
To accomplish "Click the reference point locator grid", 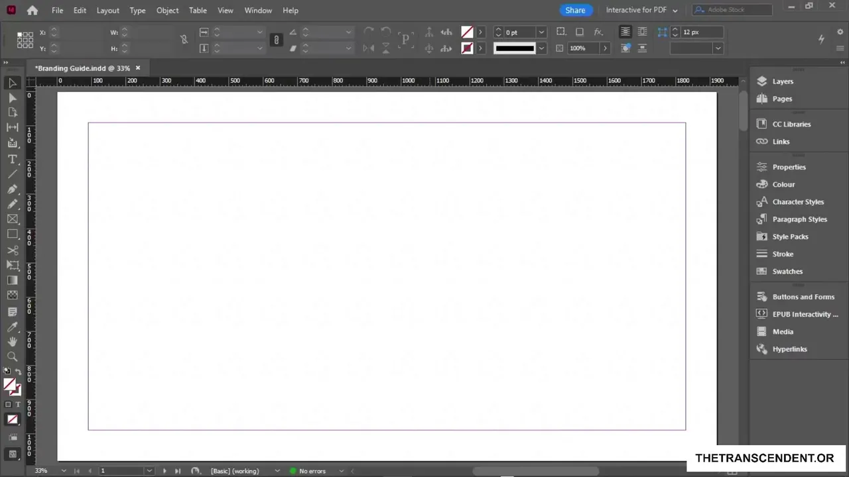I will tap(25, 40).
